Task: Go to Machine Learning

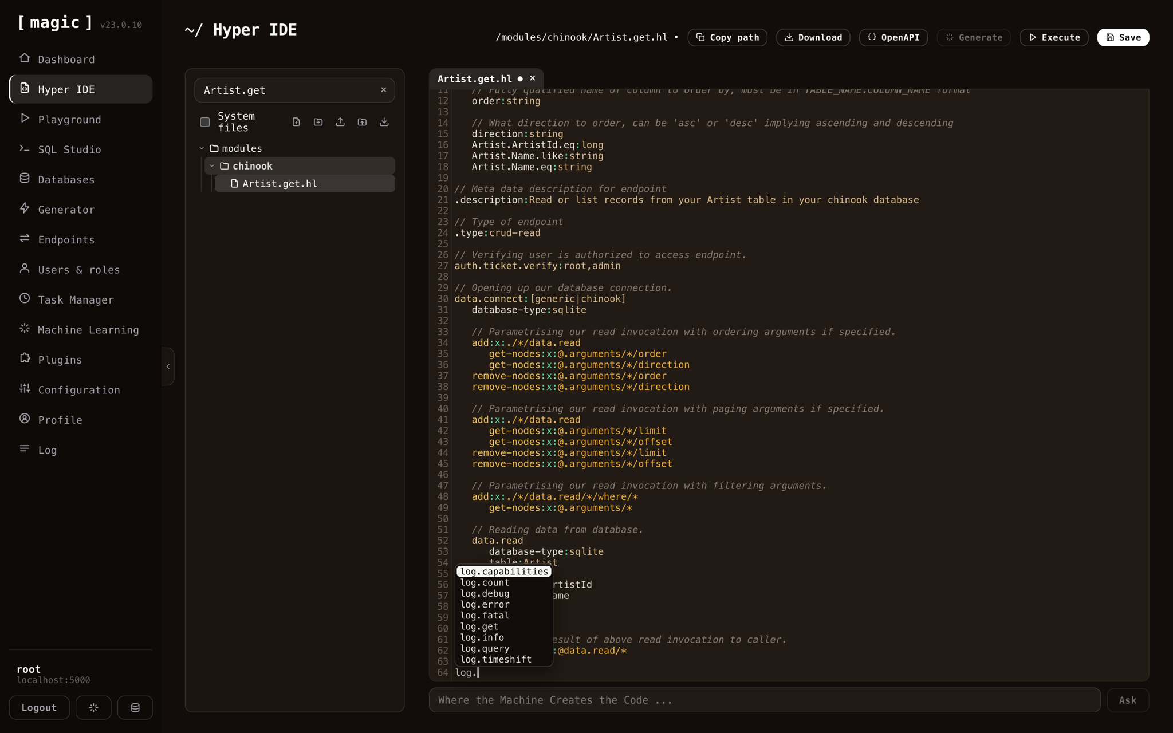Action: pos(81,330)
